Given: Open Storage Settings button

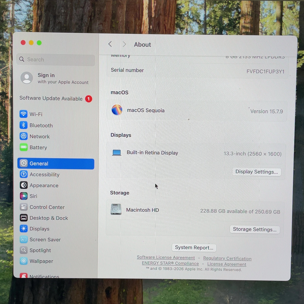Looking at the screenshot, I should (x=255, y=229).
